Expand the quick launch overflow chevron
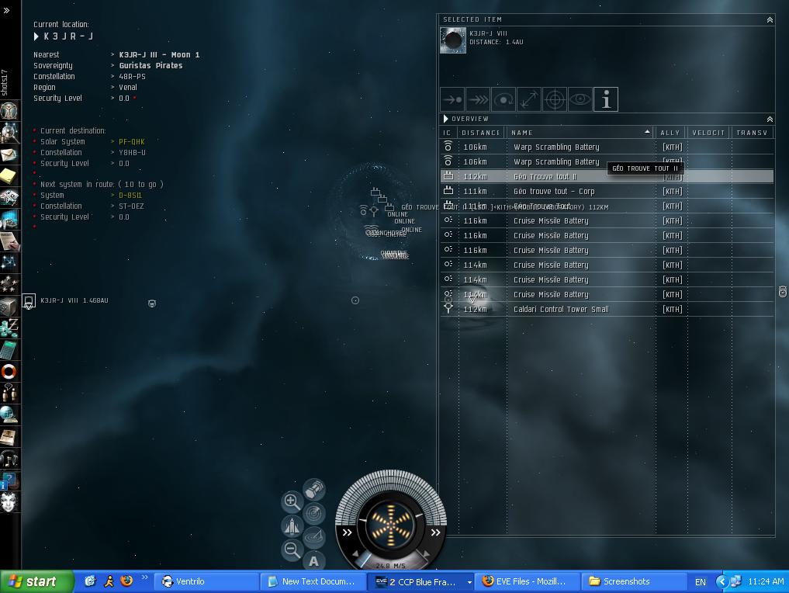Viewport: 789px width, 593px height. tap(145, 577)
